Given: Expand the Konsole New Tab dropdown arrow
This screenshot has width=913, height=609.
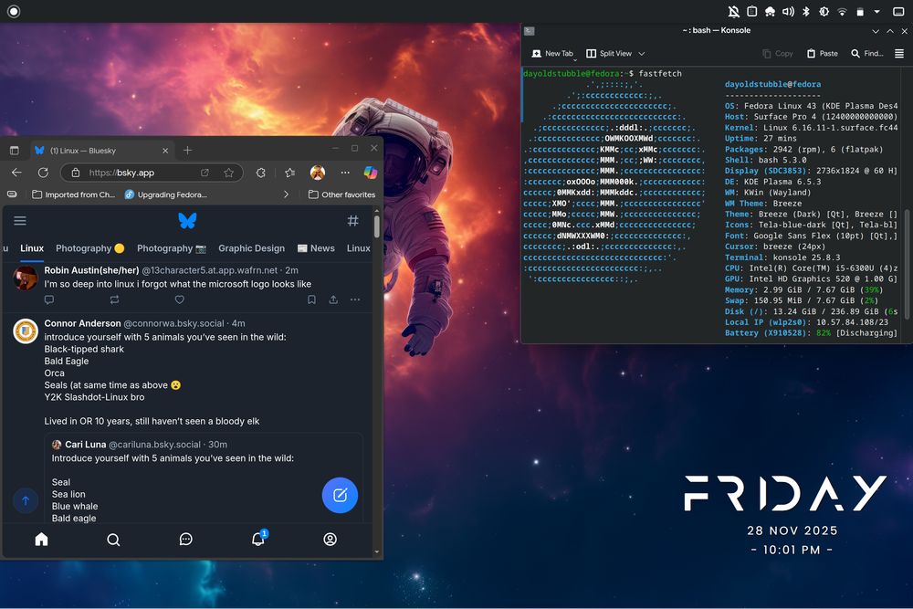Looking at the screenshot, I should point(575,59).
